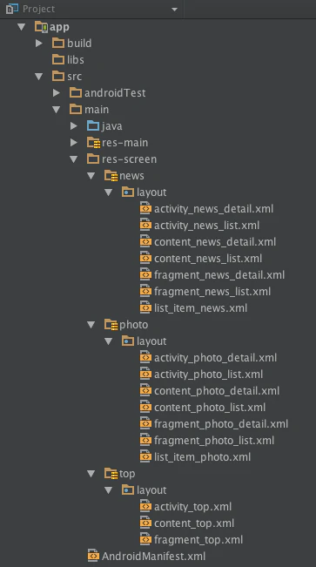Collapse the res-screen folder arrow
The image size is (316, 567).
tap(73, 159)
